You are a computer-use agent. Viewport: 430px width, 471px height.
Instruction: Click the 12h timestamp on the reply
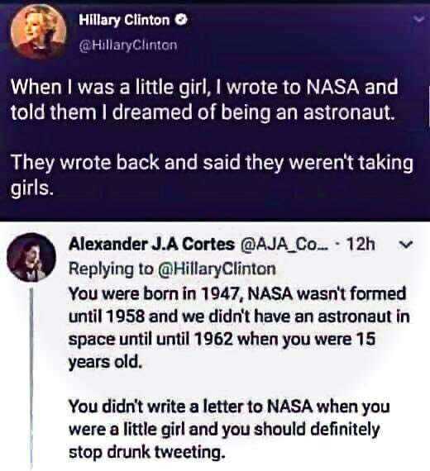pyautogui.click(x=361, y=245)
